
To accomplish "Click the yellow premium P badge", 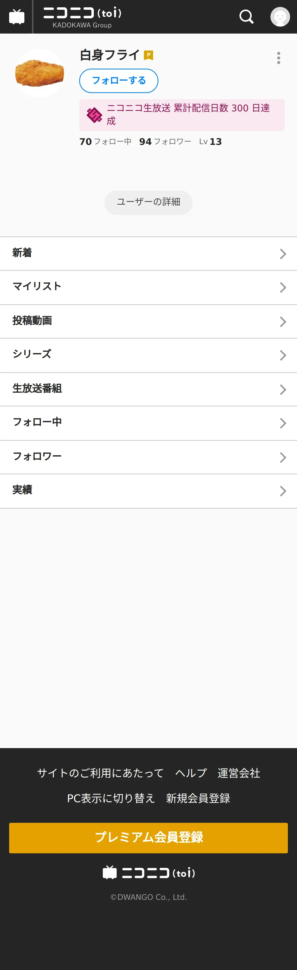I will click(x=148, y=55).
